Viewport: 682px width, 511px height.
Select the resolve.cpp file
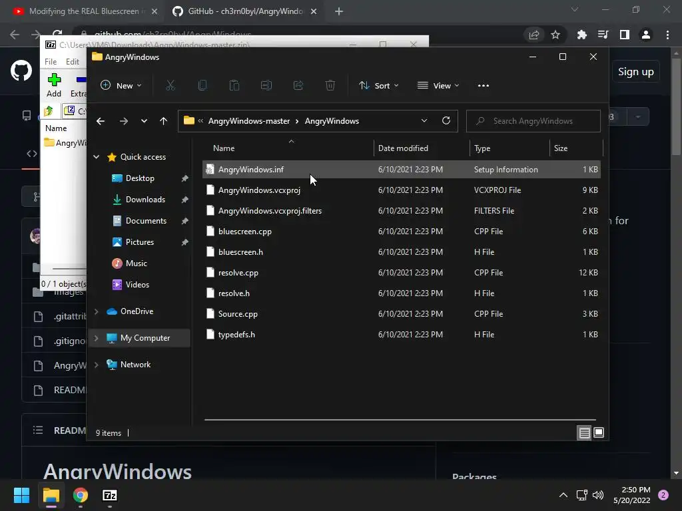click(x=402, y=272)
